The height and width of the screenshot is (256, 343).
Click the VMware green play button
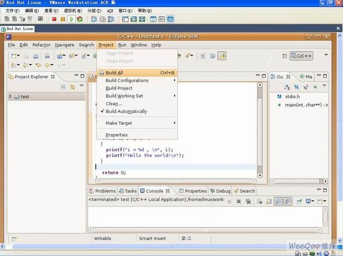(72, 19)
